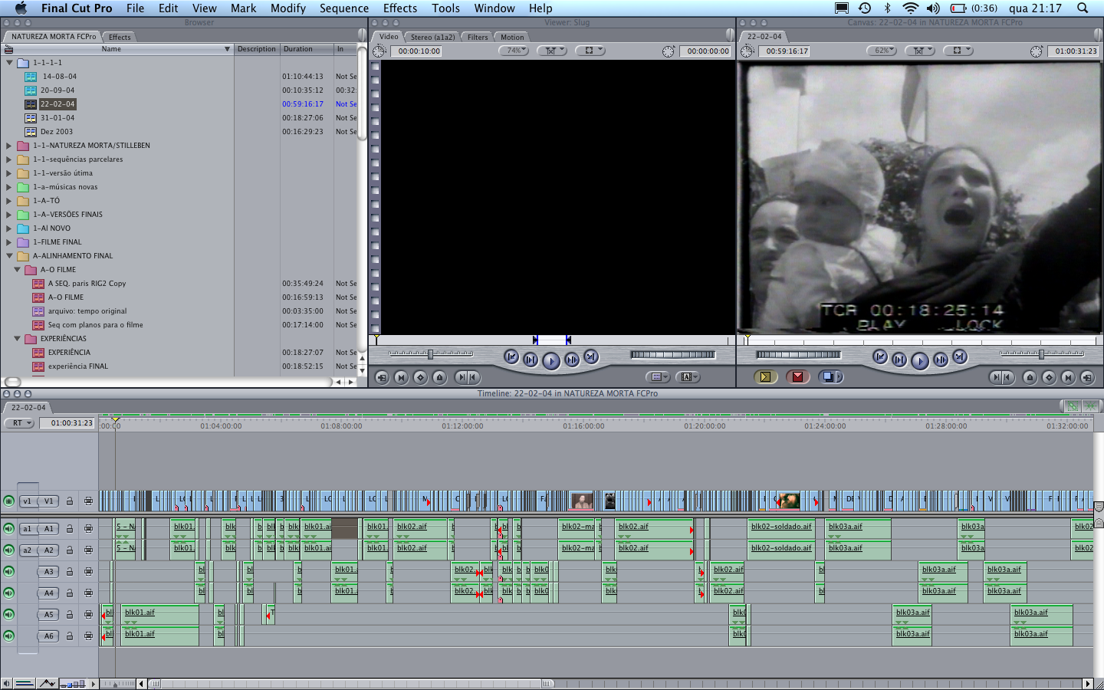Sort Browser by Duration column
The image size is (1104, 690).
point(306,49)
